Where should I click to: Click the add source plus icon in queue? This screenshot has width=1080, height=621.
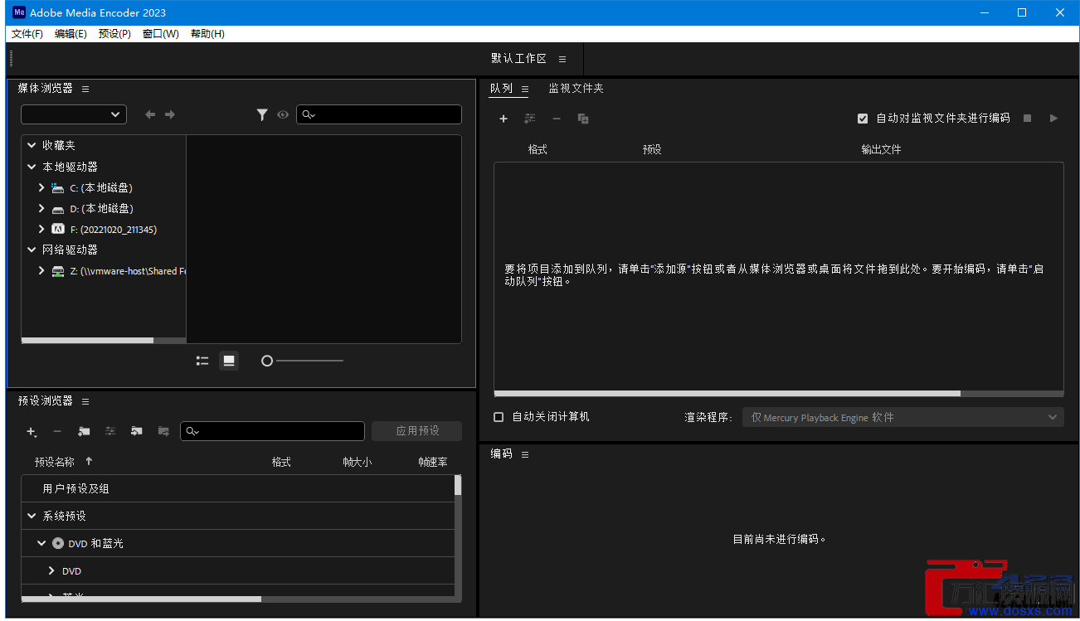[503, 119]
